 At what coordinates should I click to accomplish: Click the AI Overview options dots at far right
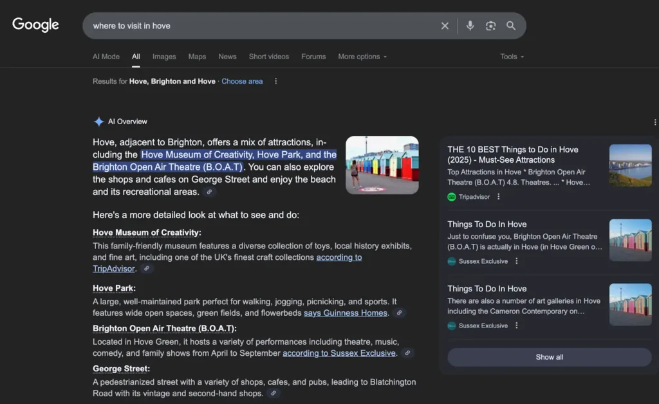tap(654, 122)
